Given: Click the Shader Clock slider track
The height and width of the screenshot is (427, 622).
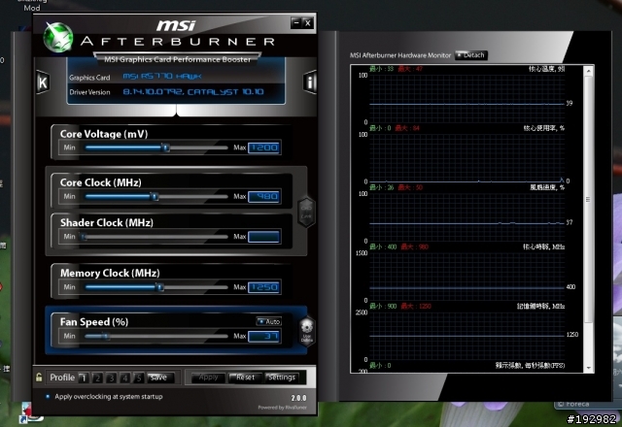Looking at the screenshot, I should (x=155, y=237).
